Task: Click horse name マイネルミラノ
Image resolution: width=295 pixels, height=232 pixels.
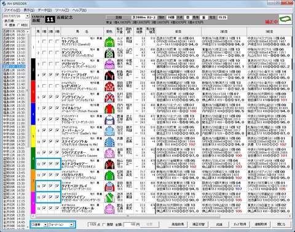Action: point(72,108)
